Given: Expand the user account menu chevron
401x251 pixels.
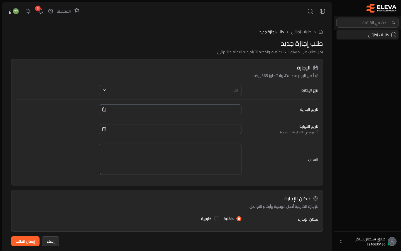Looking at the screenshot, I should coord(341,242).
